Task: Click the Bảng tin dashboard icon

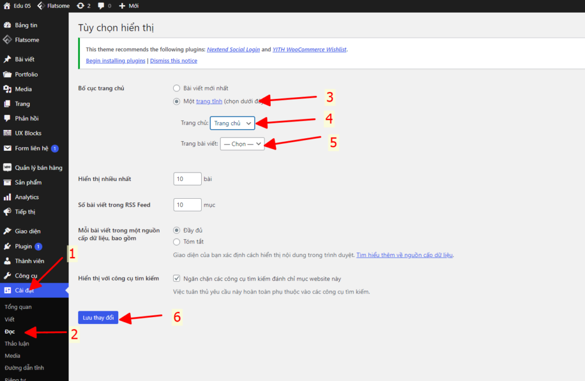Action: click(x=7, y=25)
